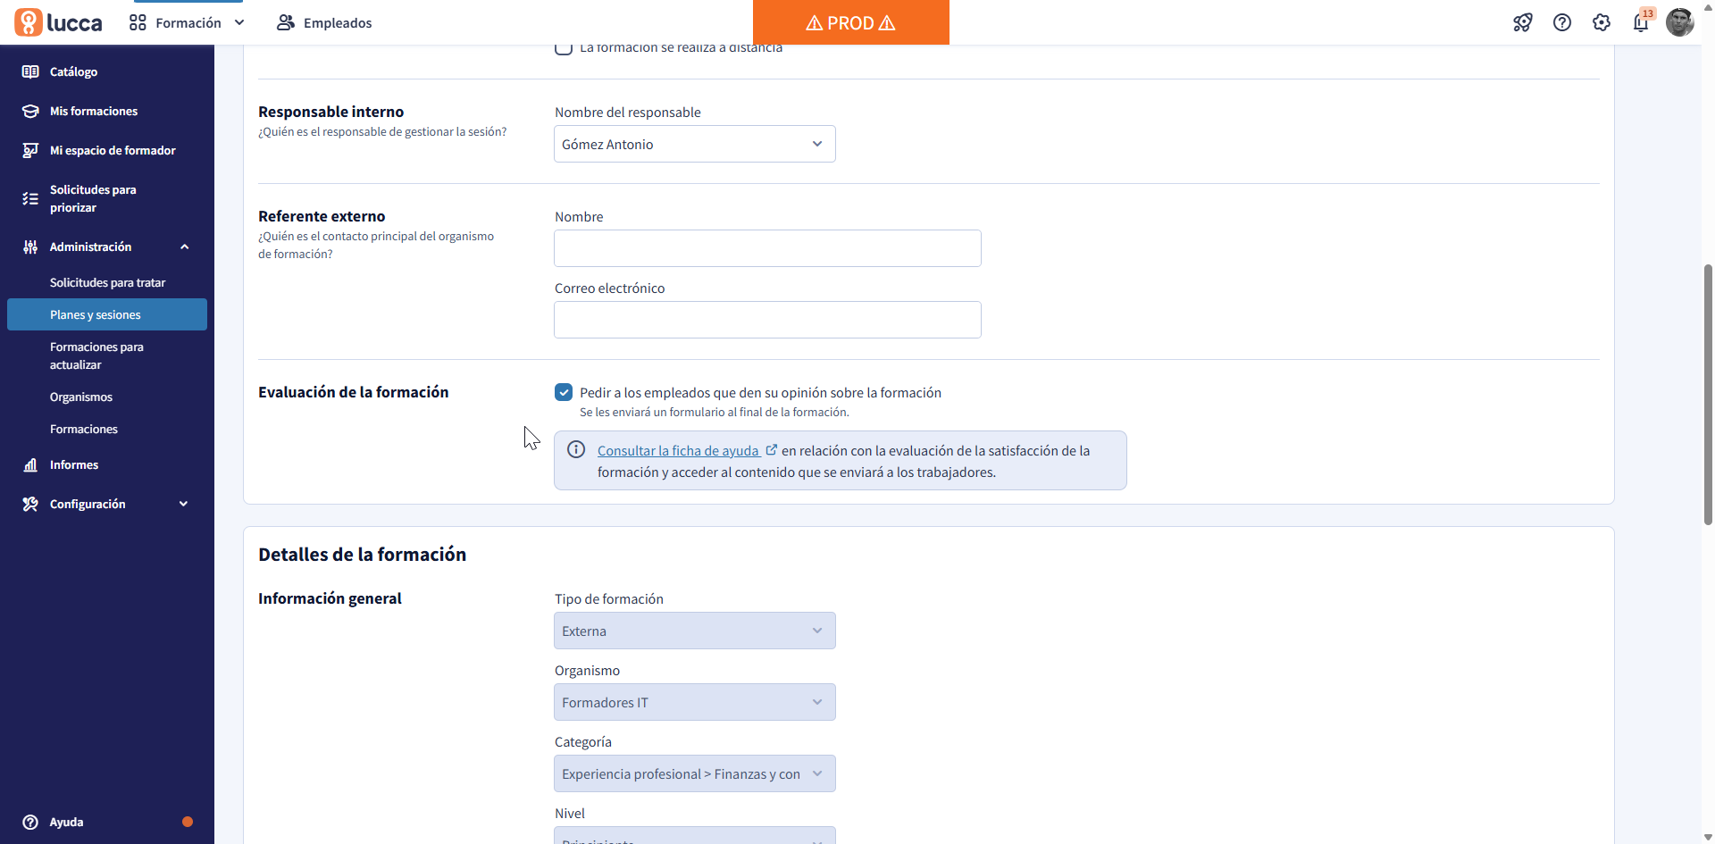
Task: Open the 'Consultar la ficha de ayuda' link
Action: (678, 450)
